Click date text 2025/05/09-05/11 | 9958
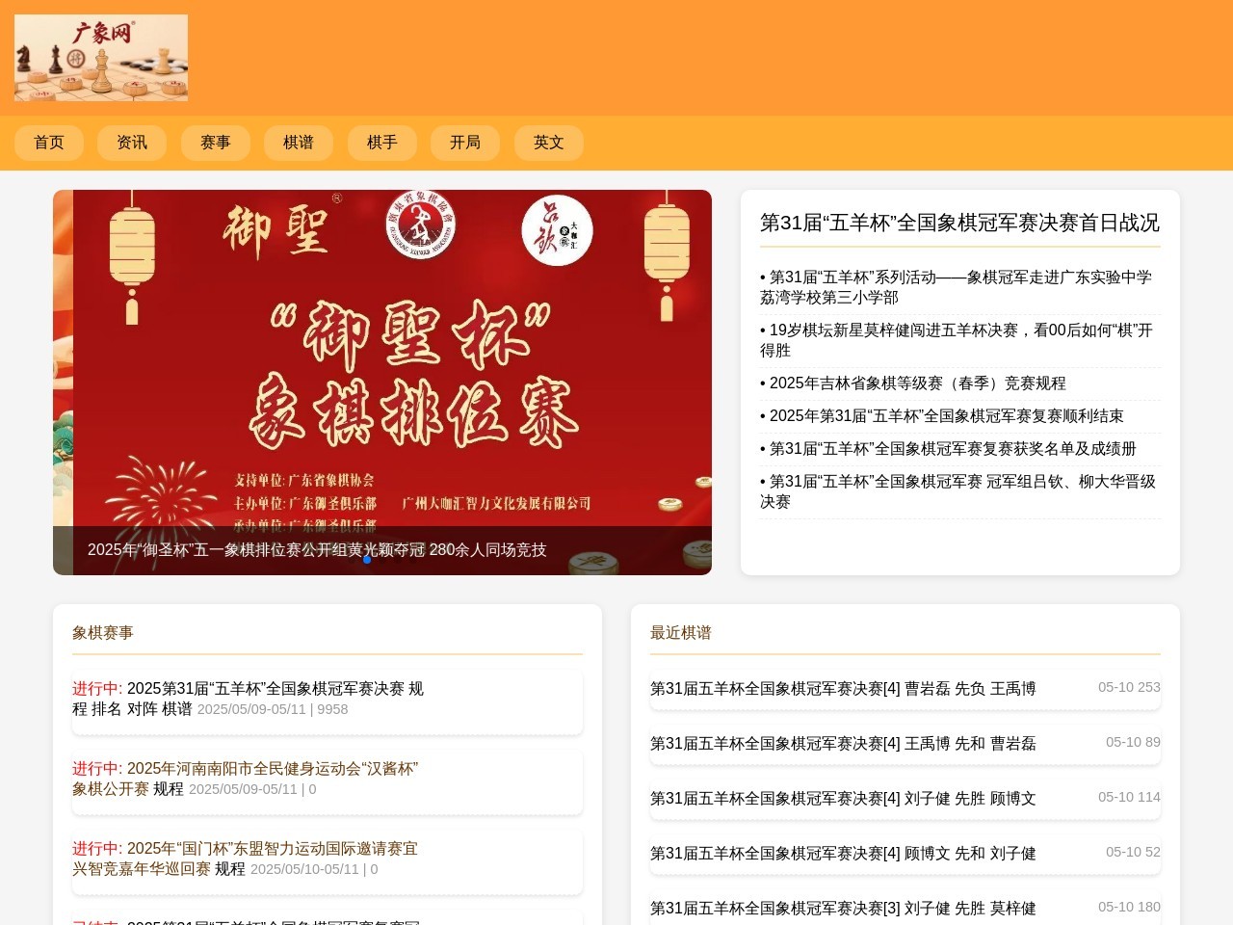The width and height of the screenshot is (1233, 925). [273, 709]
